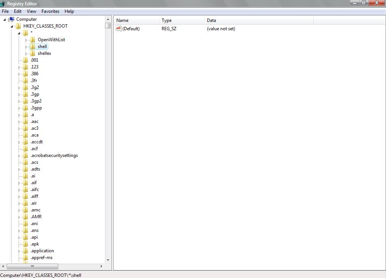
Task: Click the tree horizontal scroll right arrow
Action: coord(101,266)
